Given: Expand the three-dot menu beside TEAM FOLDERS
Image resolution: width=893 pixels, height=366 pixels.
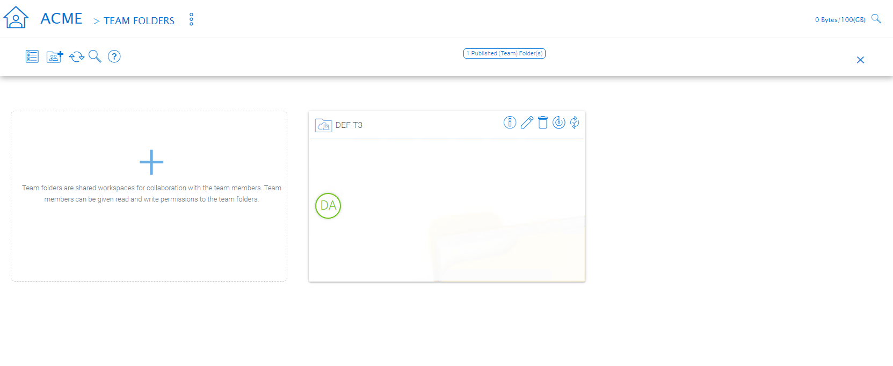Looking at the screenshot, I should (191, 20).
